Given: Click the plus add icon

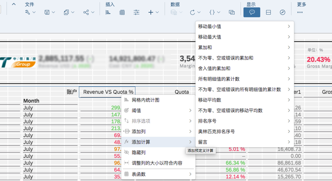Looking at the screenshot, I should click(x=151, y=12).
